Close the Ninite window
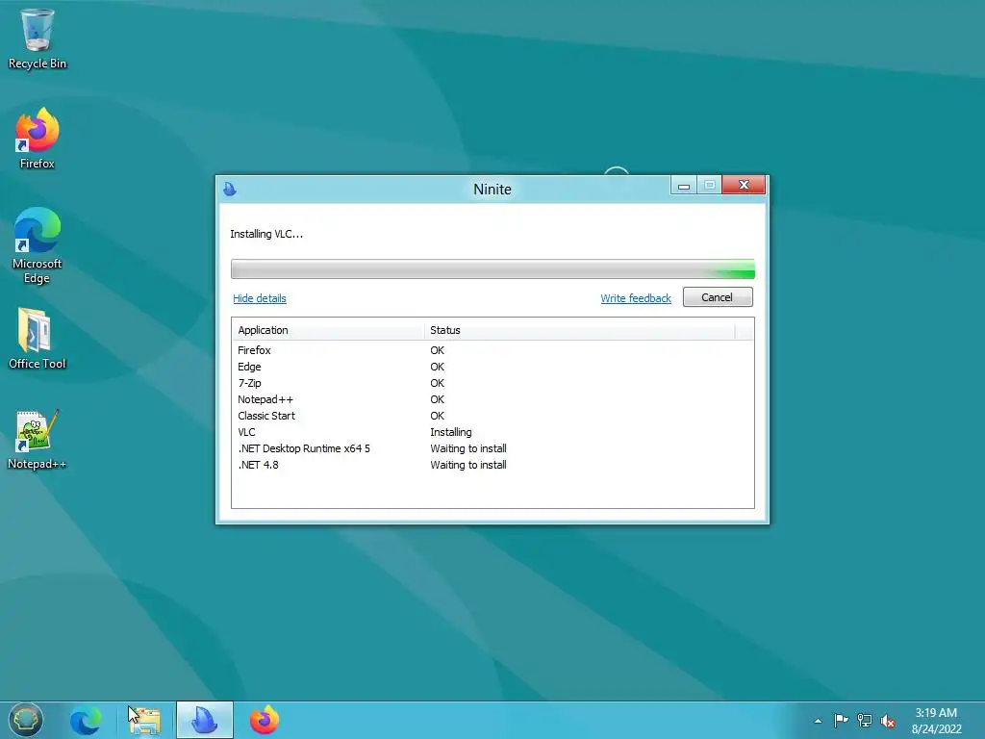This screenshot has height=739, width=985. pyautogui.click(x=744, y=185)
